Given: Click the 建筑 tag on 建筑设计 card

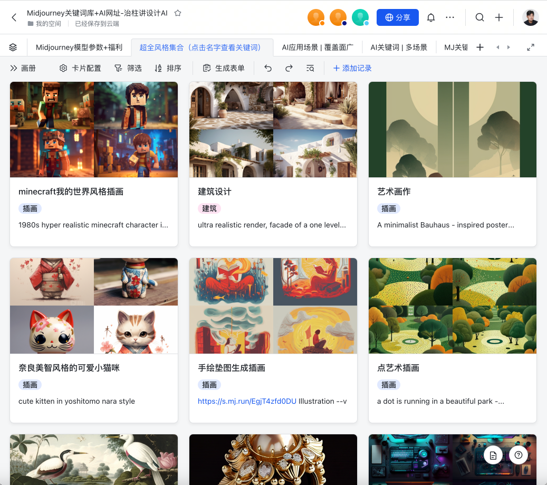Looking at the screenshot, I should click(209, 208).
